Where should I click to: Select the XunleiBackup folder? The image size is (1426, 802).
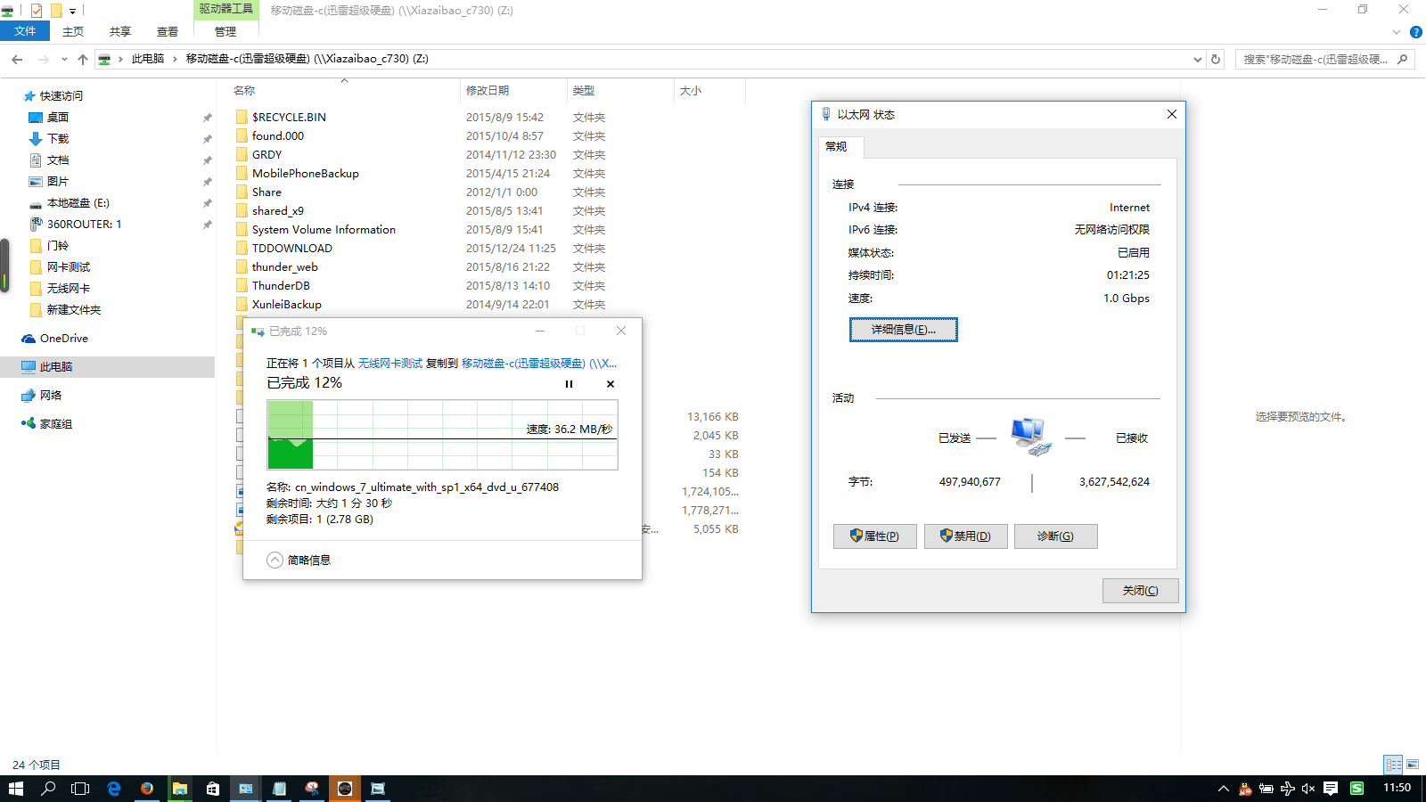[x=287, y=305]
